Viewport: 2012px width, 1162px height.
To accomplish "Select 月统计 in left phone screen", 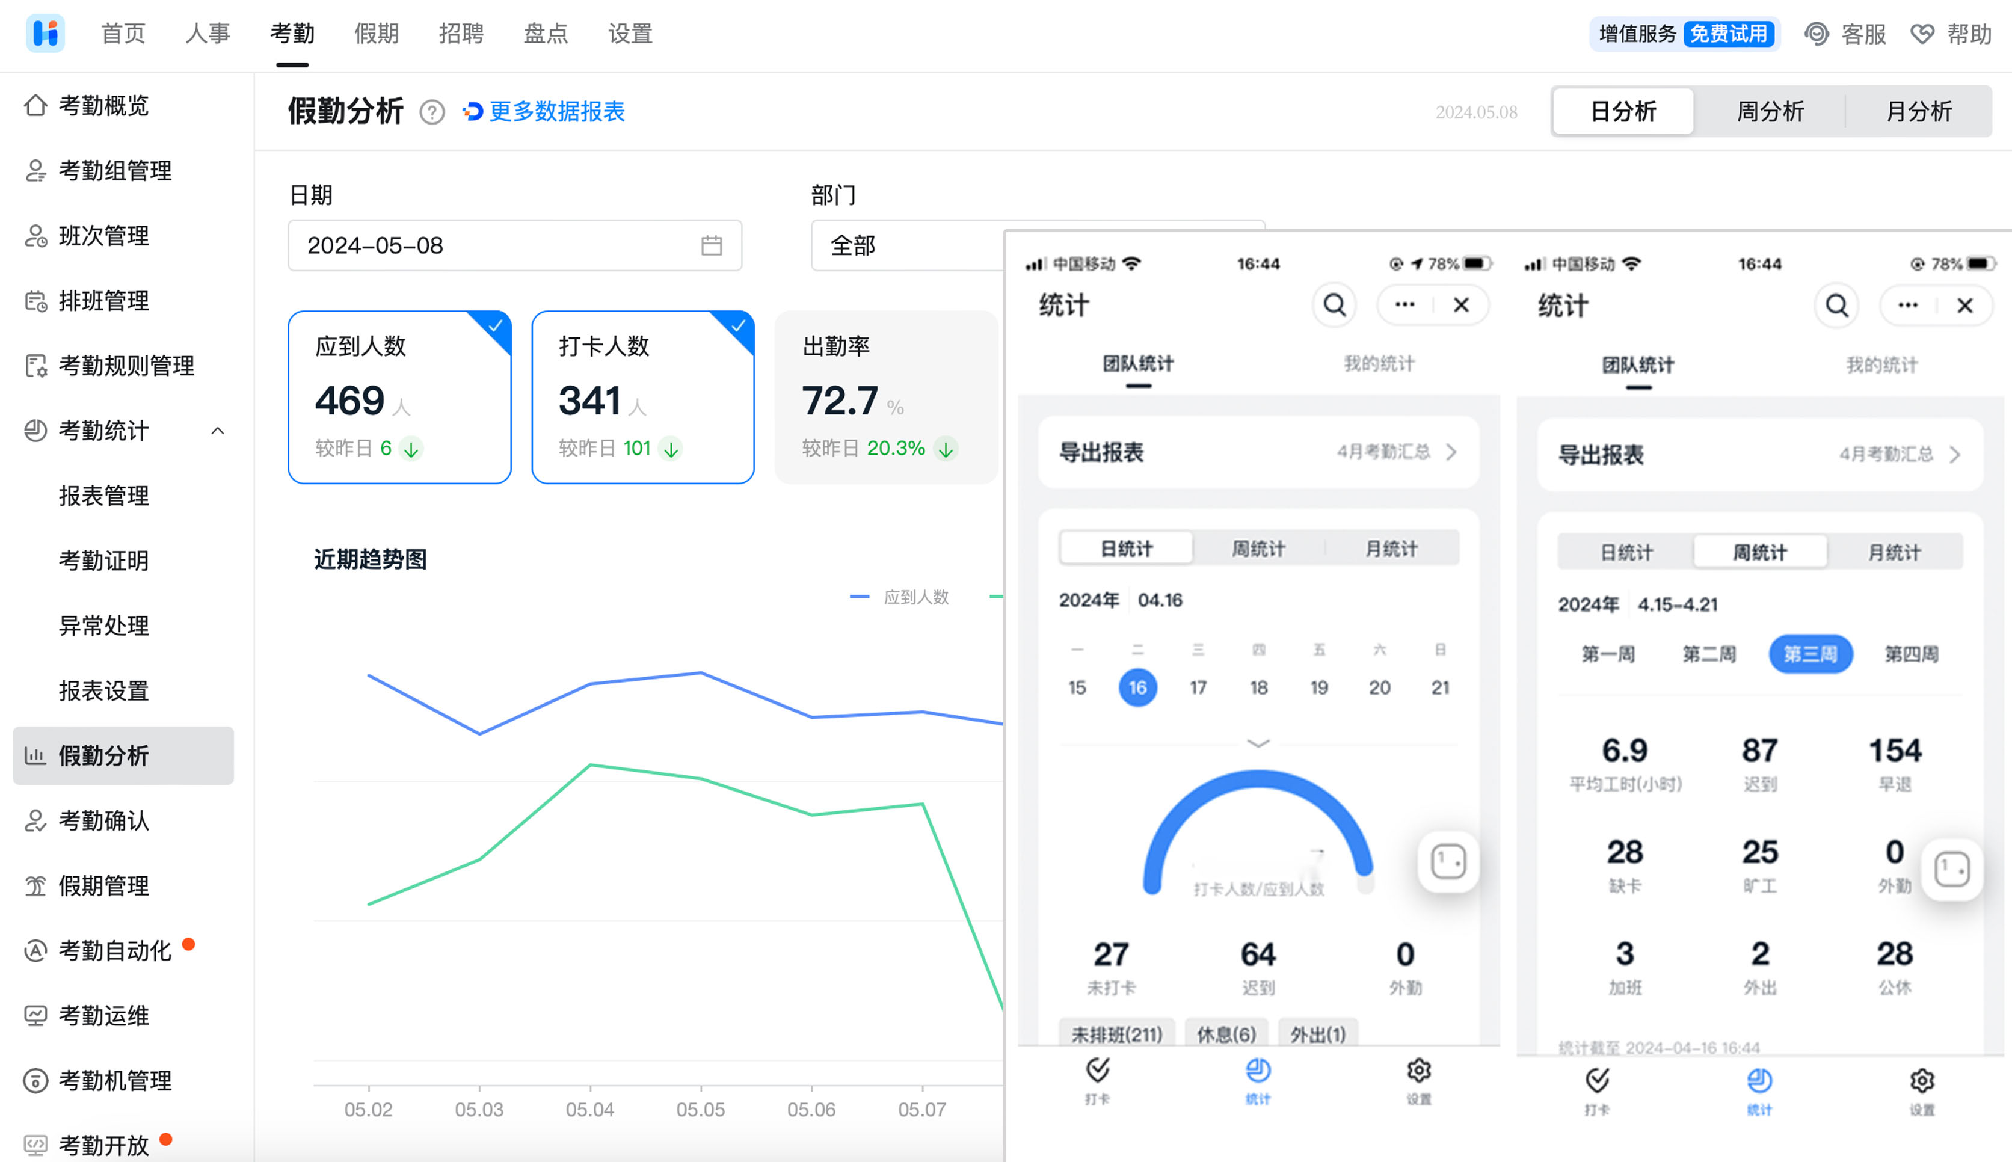I will (x=1391, y=549).
